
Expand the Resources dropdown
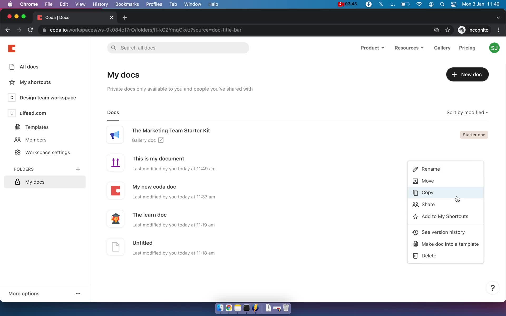[x=409, y=48]
